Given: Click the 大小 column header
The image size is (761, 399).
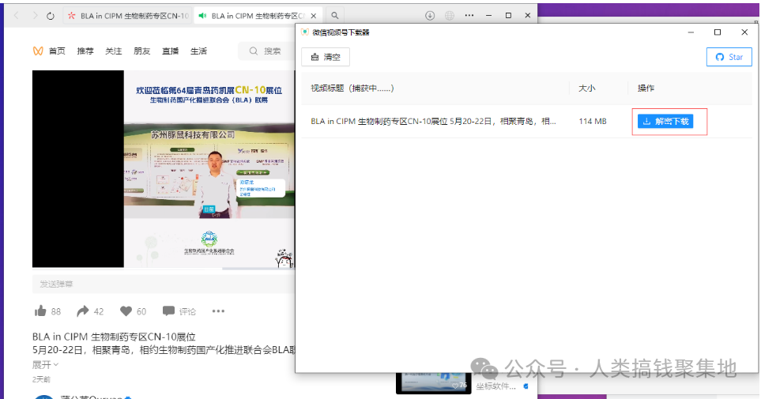Looking at the screenshot, I should [587, 88].
